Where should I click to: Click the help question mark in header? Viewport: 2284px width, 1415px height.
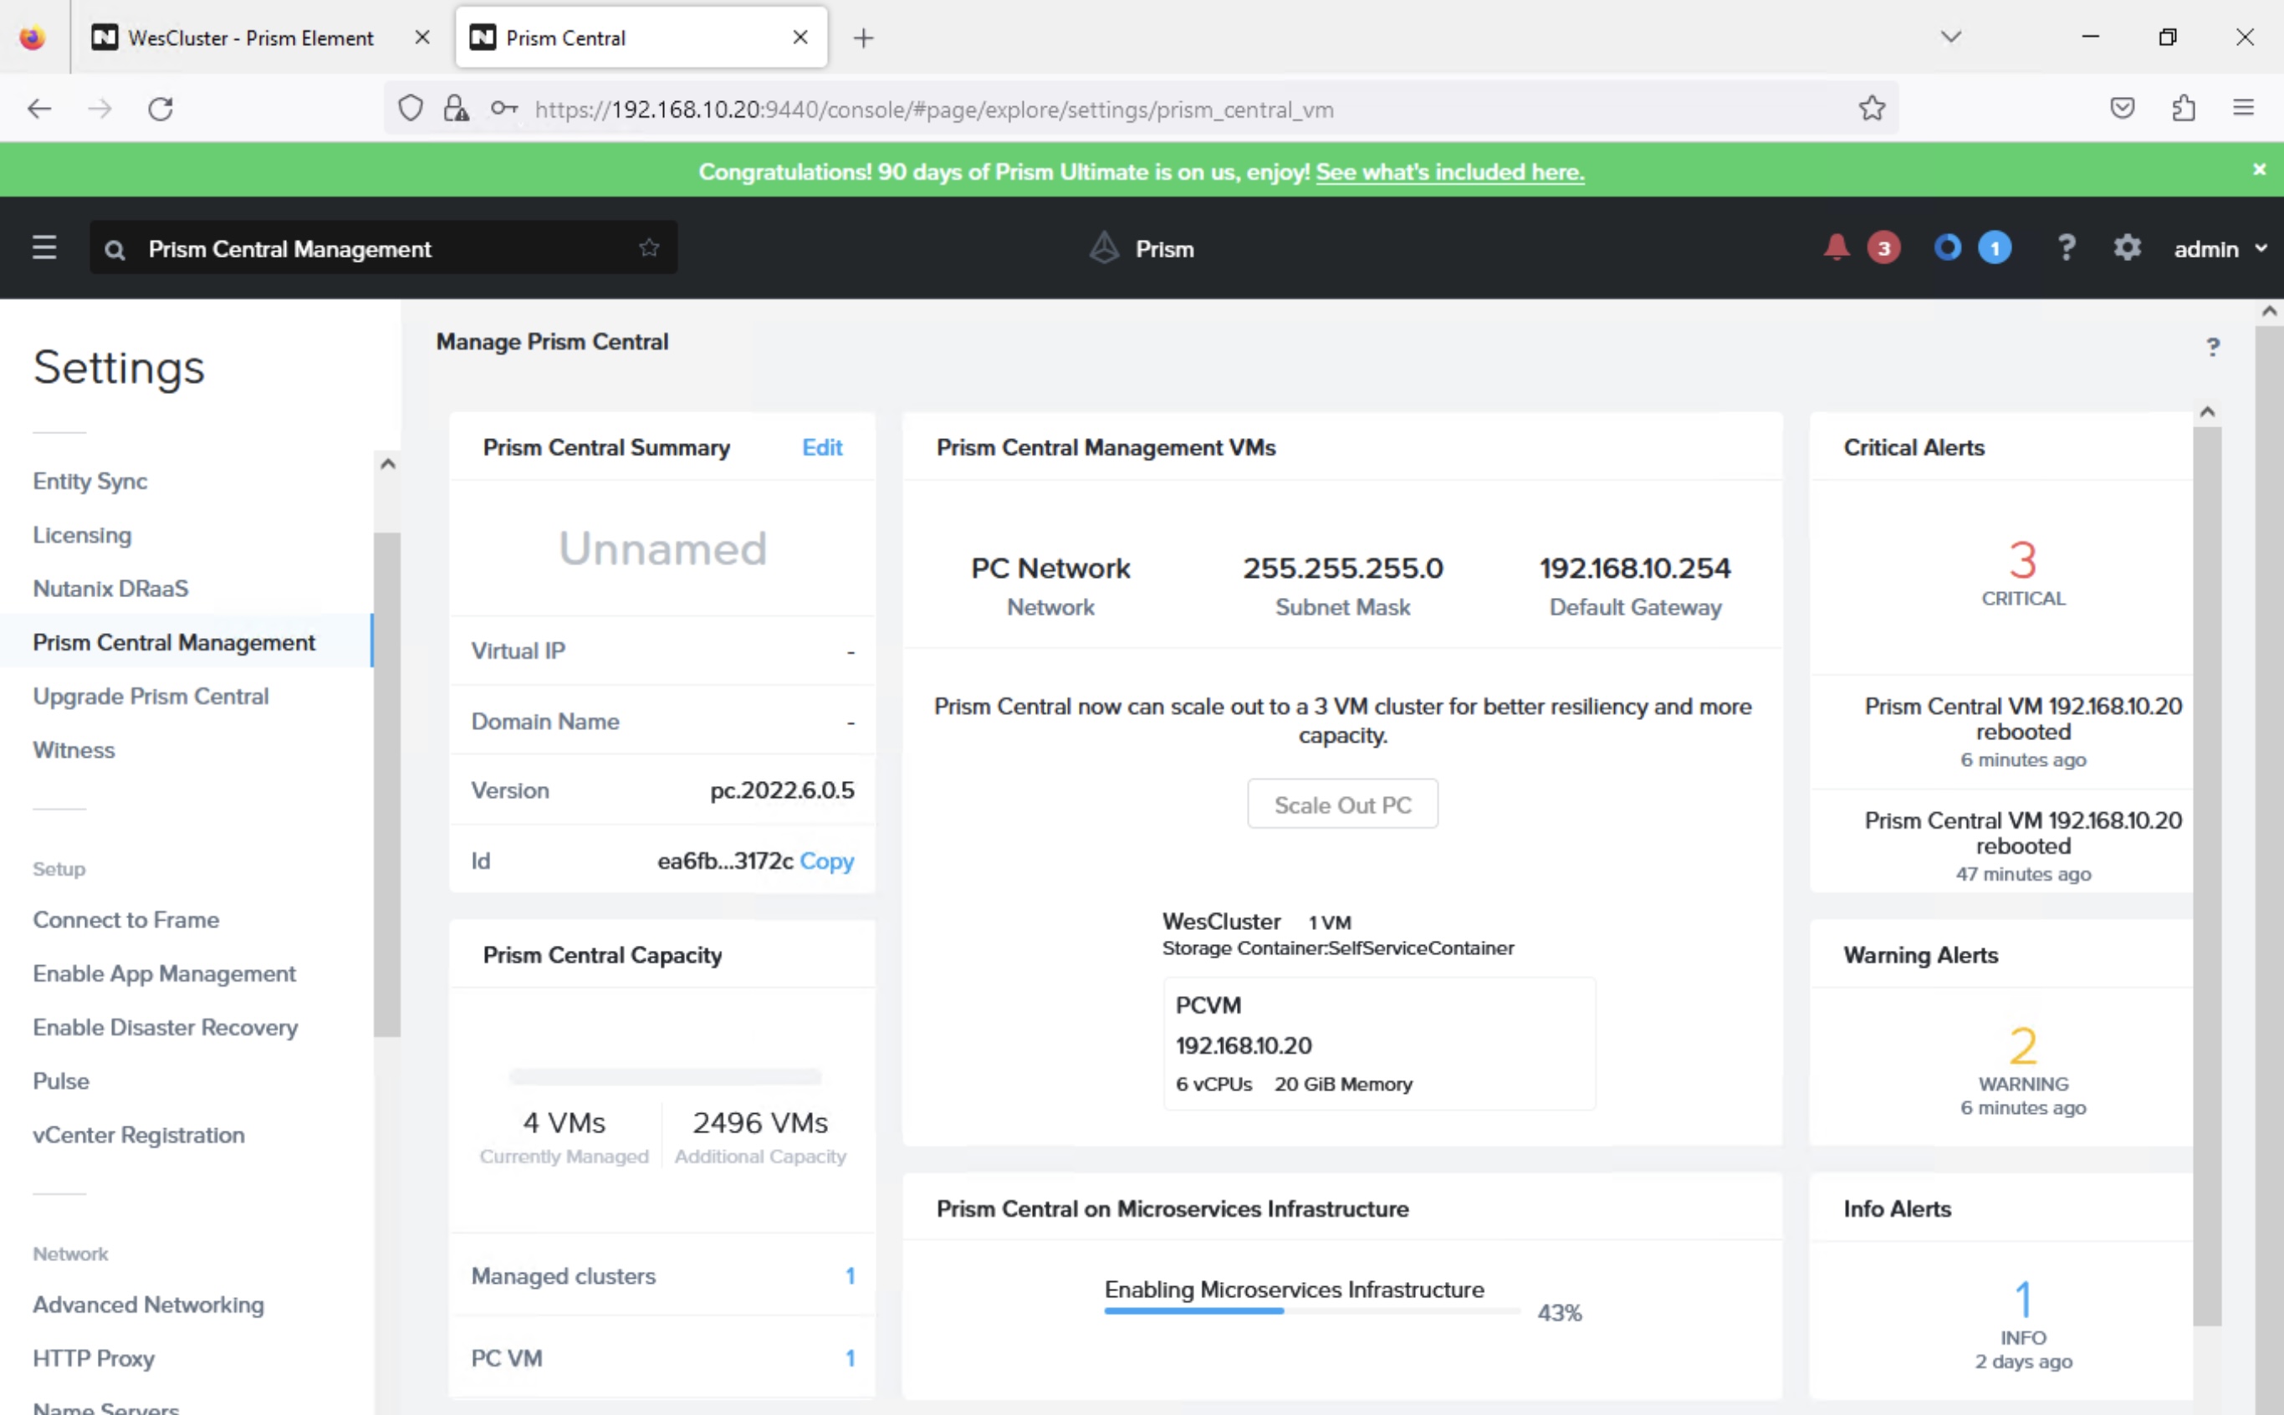[2066, 248]
